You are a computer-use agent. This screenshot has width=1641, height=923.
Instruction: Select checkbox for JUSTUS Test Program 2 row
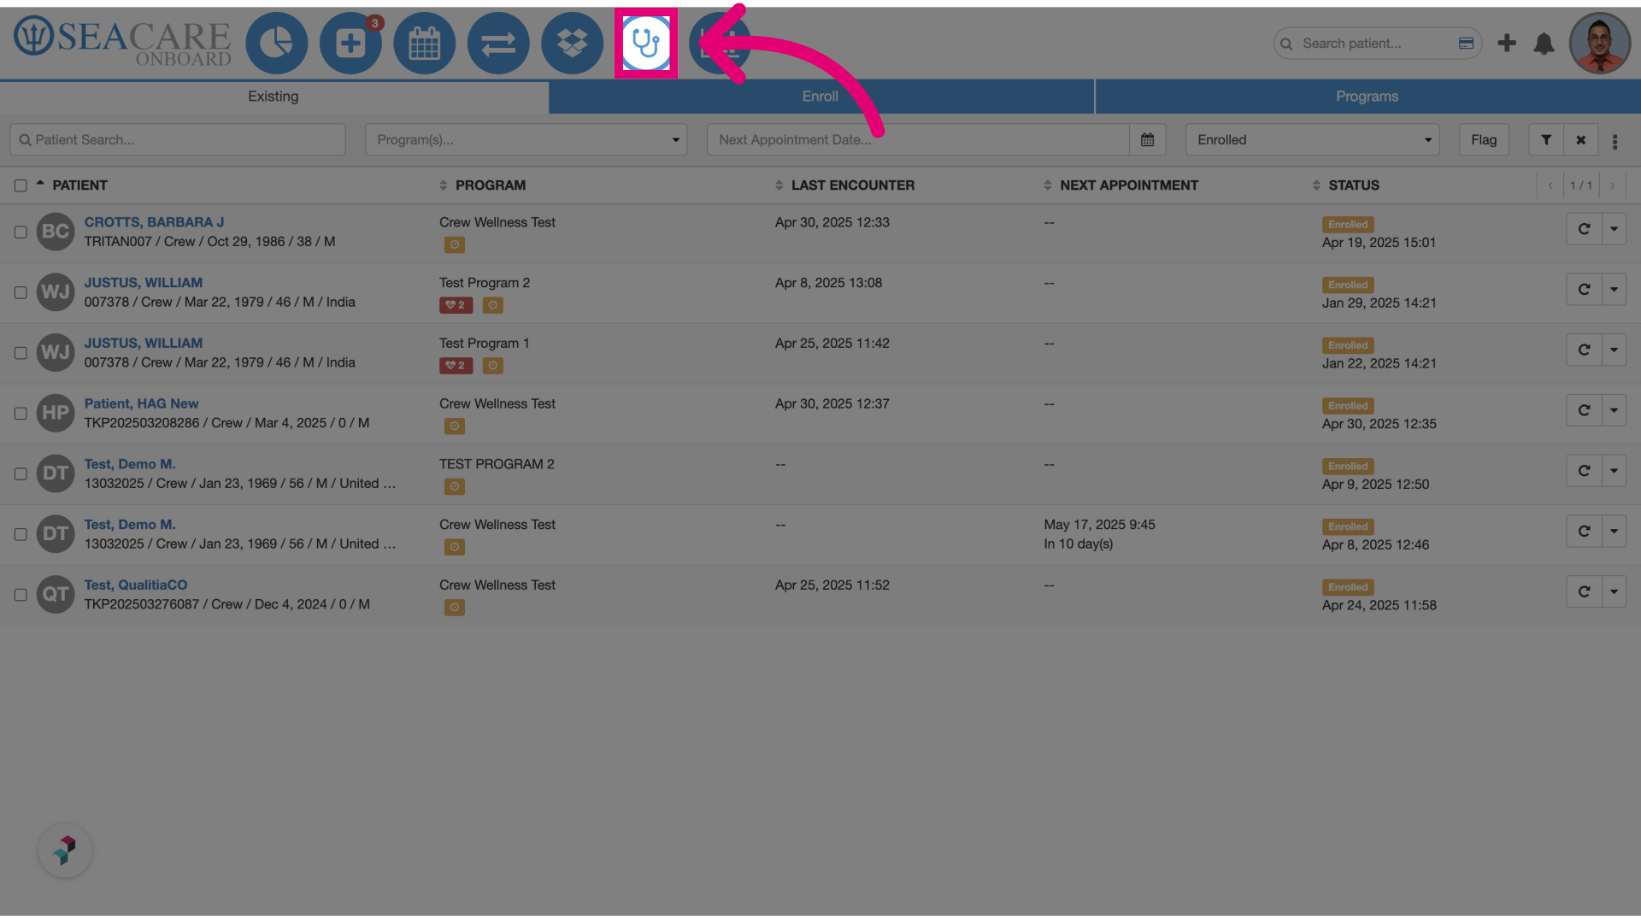pyautogui.click(x=21, y=292)
